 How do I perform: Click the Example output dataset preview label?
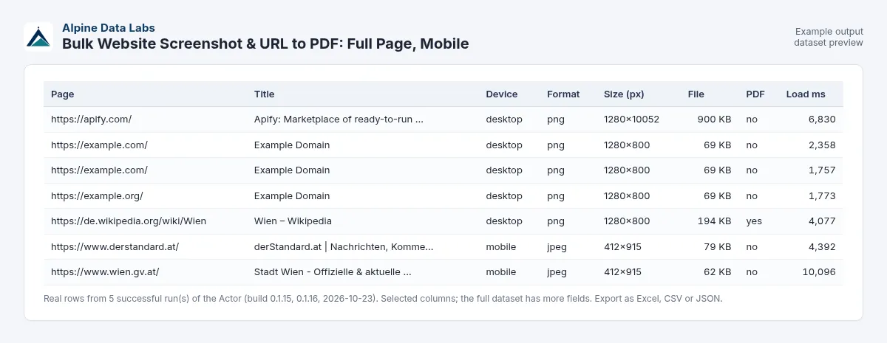tap(829, 37)
